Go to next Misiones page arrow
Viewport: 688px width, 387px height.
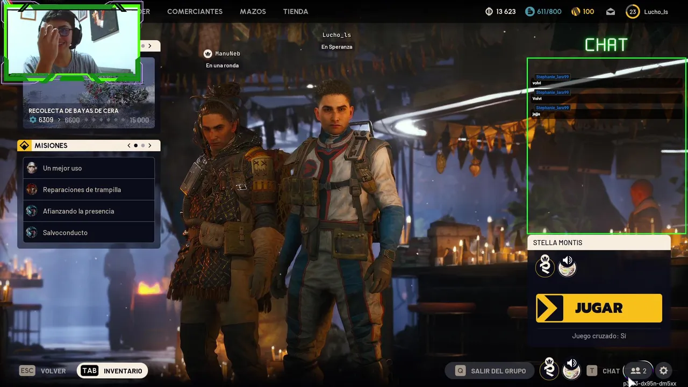click(150, 146)
